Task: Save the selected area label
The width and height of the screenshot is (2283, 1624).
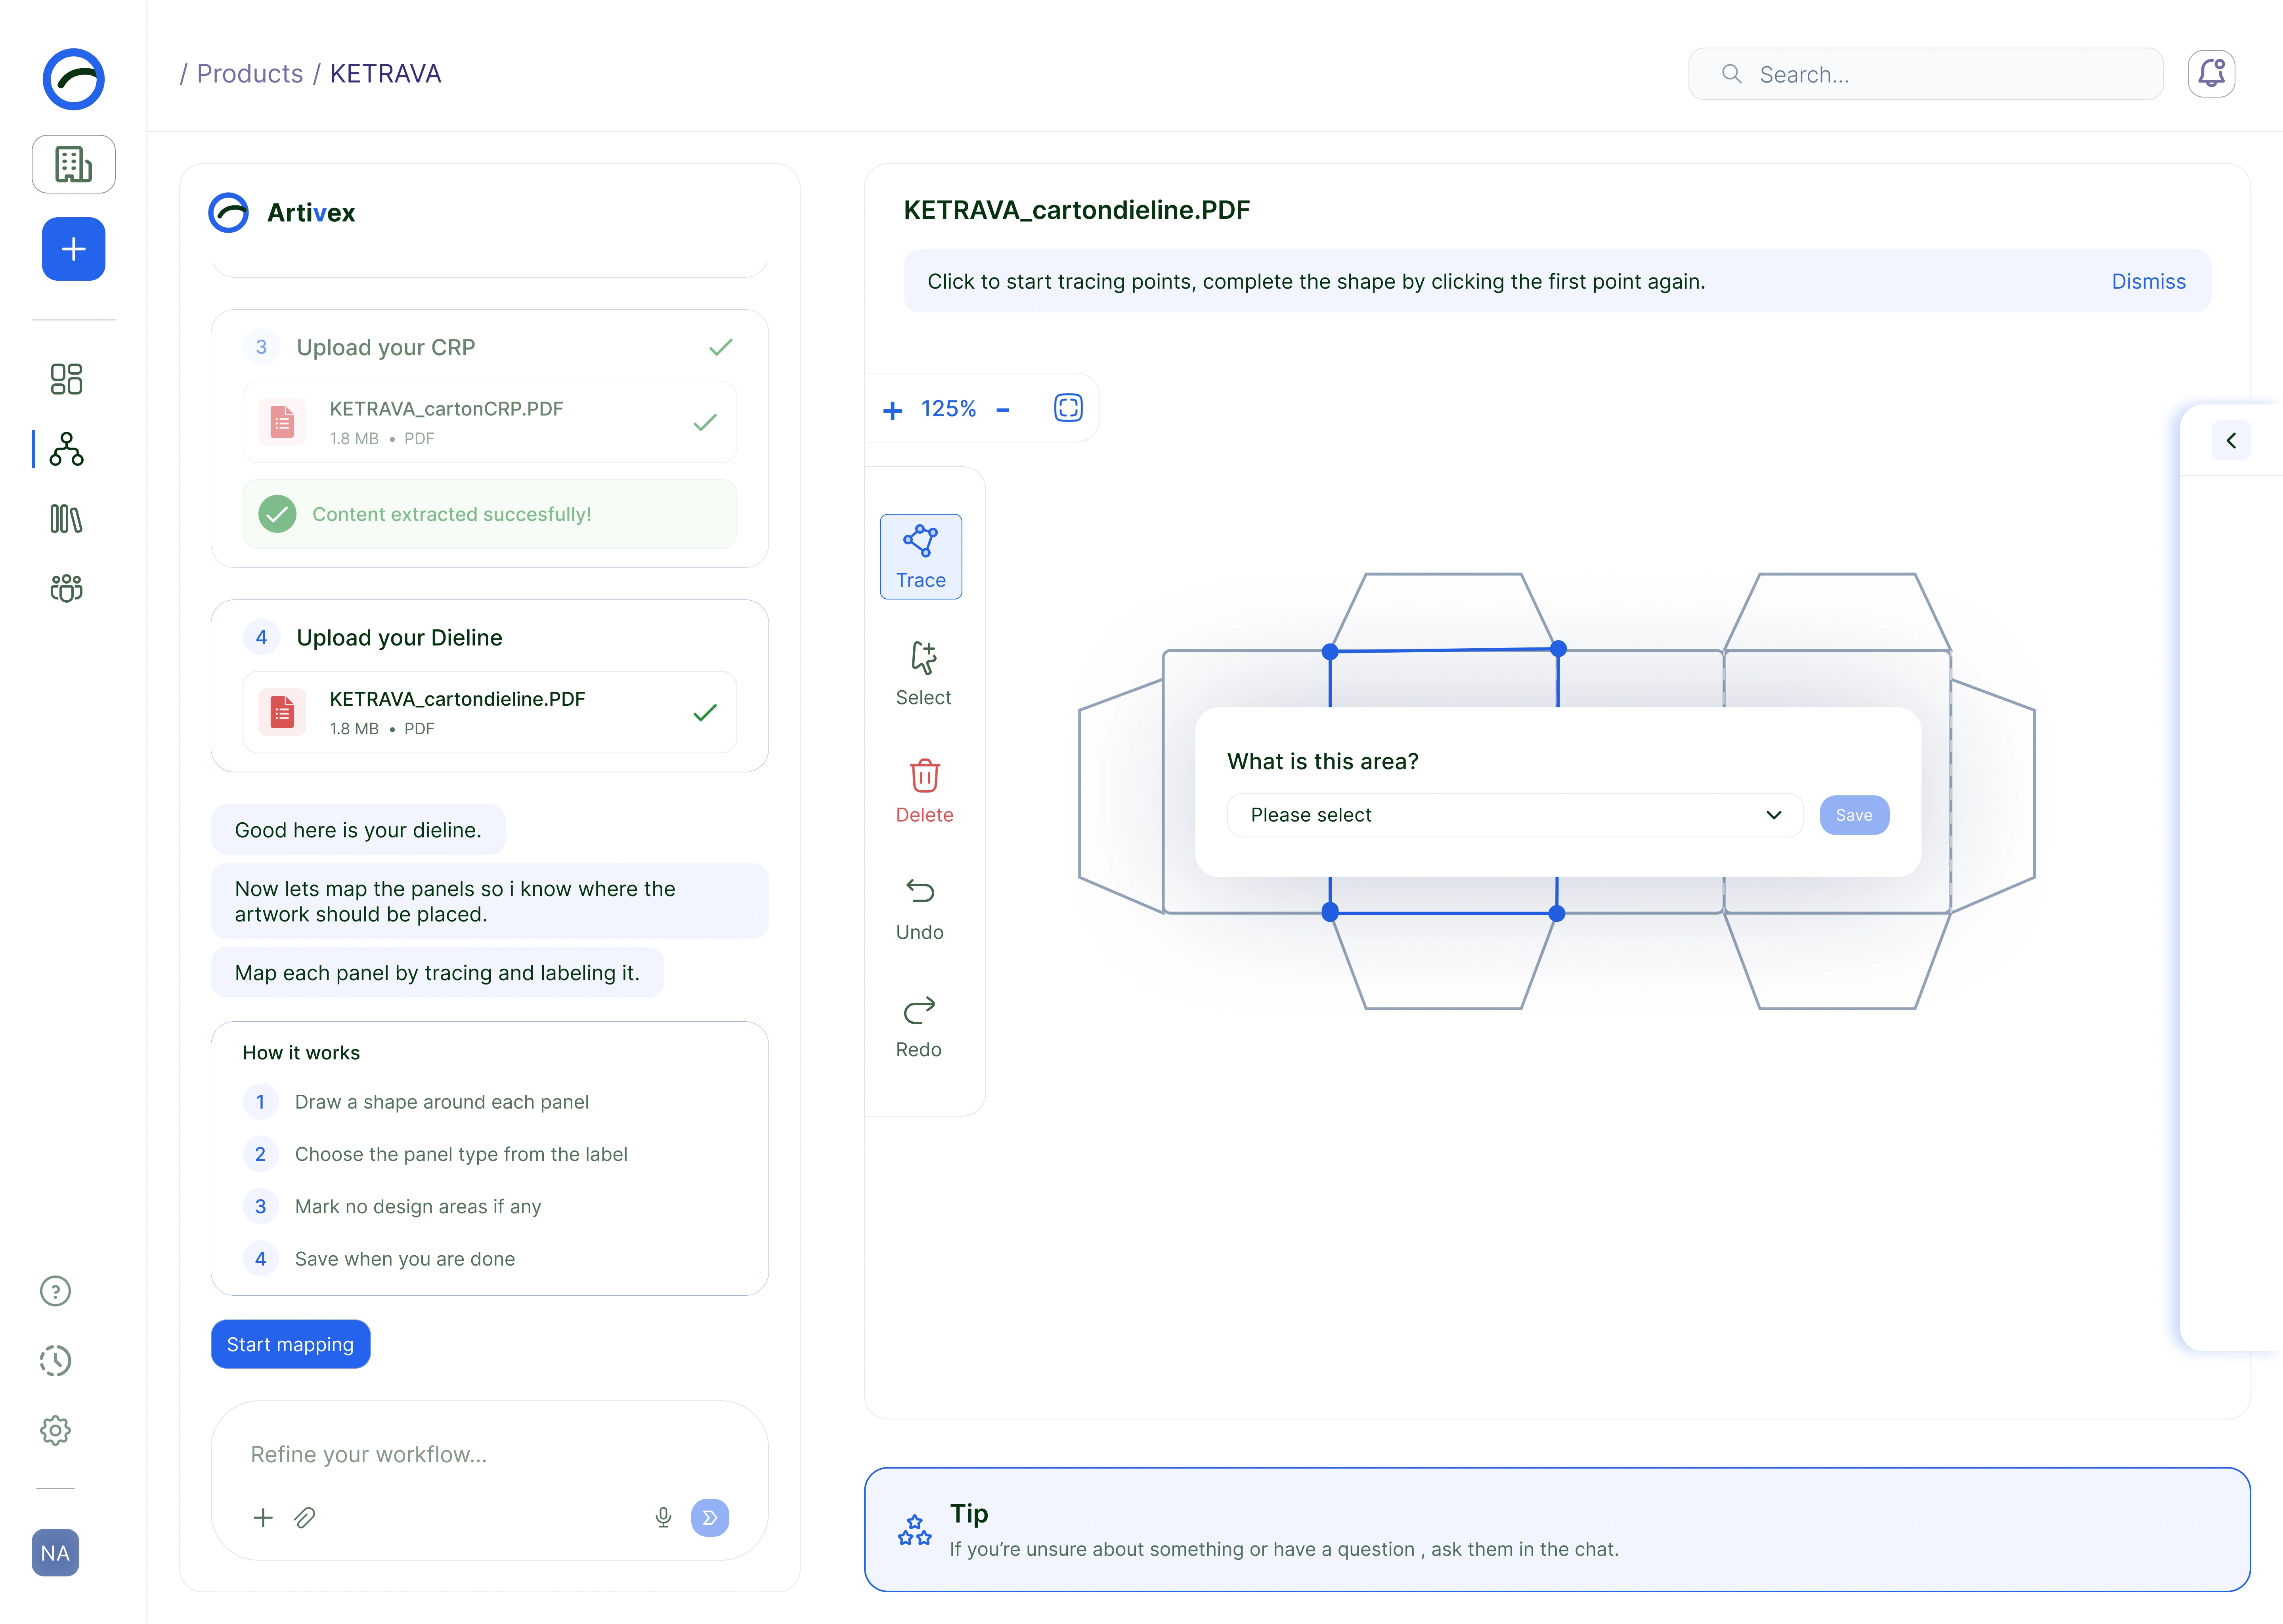Action: (x=1854, y=815)
